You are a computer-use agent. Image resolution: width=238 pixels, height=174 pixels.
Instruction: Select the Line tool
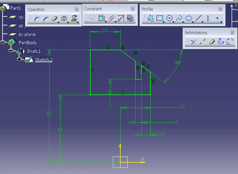coord(198,18)
